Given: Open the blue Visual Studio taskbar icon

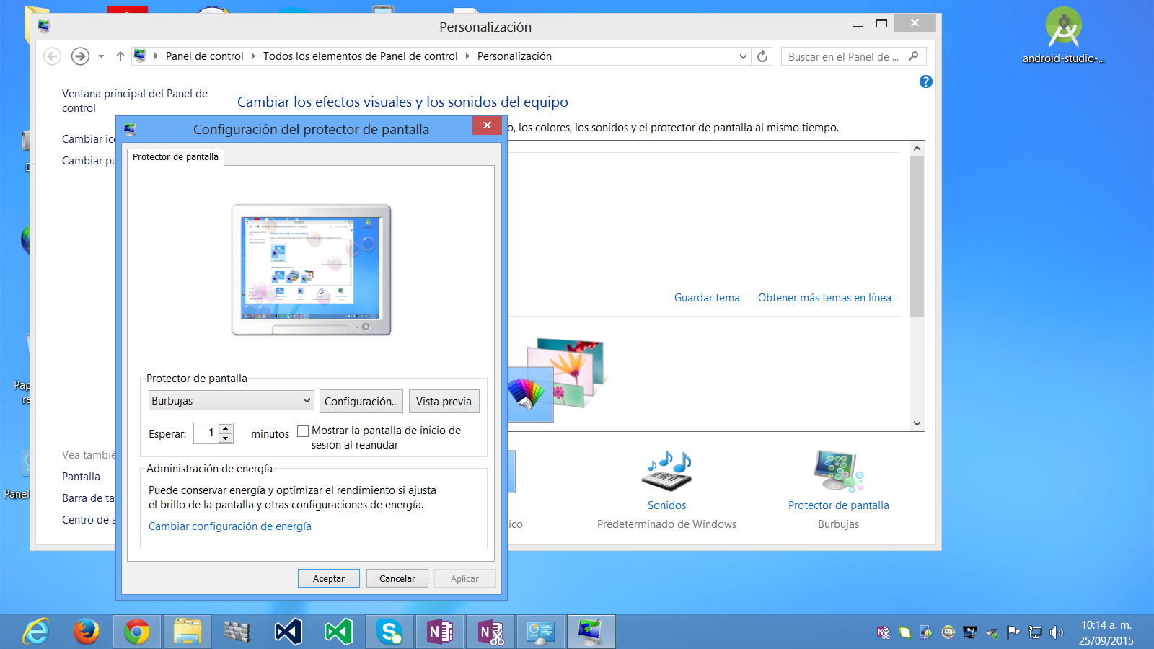Looking at the screenshot, I should (x=288, y=632).
